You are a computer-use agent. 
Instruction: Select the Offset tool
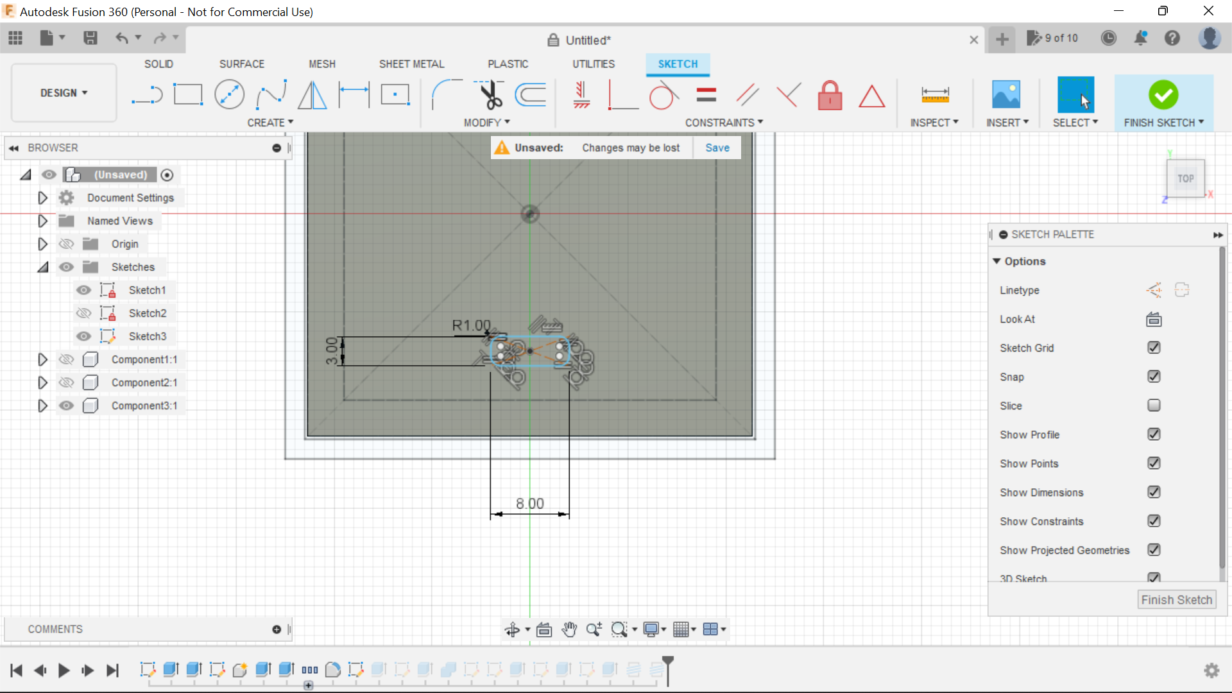pyautogui.click(x=530, y=94)
